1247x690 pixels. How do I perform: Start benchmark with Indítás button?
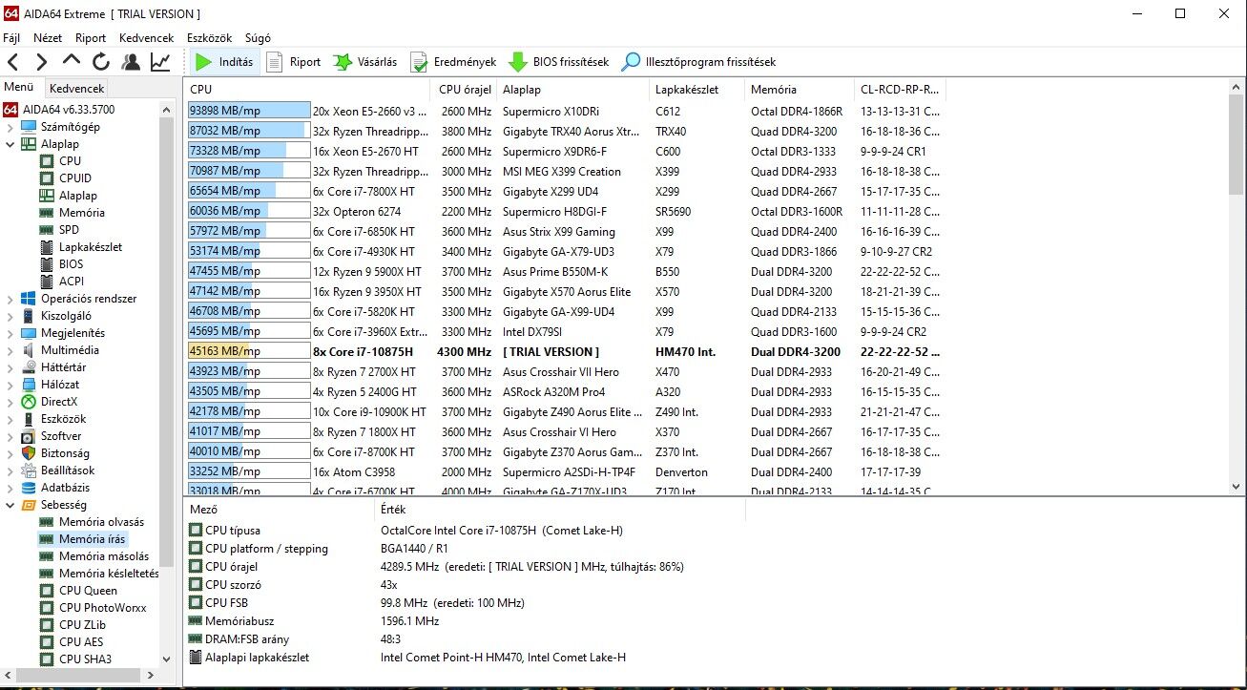coord(224,62)
